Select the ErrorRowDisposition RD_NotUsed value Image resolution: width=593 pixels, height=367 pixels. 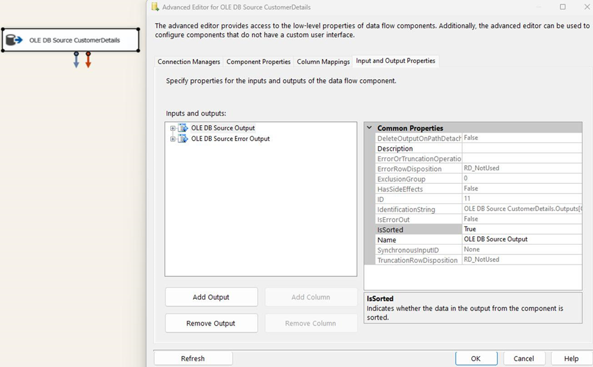click(523, 168)
